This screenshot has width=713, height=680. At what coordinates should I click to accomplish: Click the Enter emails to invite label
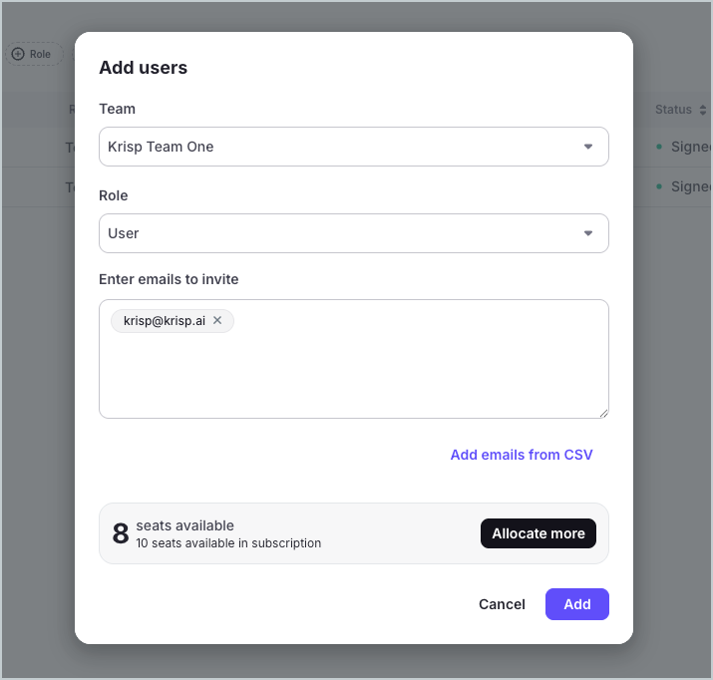169,279
